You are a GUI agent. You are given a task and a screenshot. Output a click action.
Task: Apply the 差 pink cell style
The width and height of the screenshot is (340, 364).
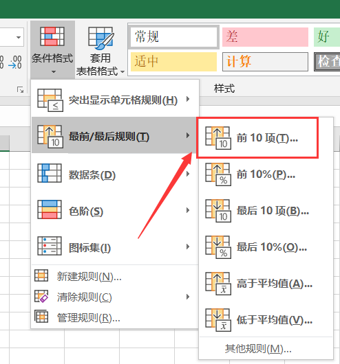click(265, 37)
